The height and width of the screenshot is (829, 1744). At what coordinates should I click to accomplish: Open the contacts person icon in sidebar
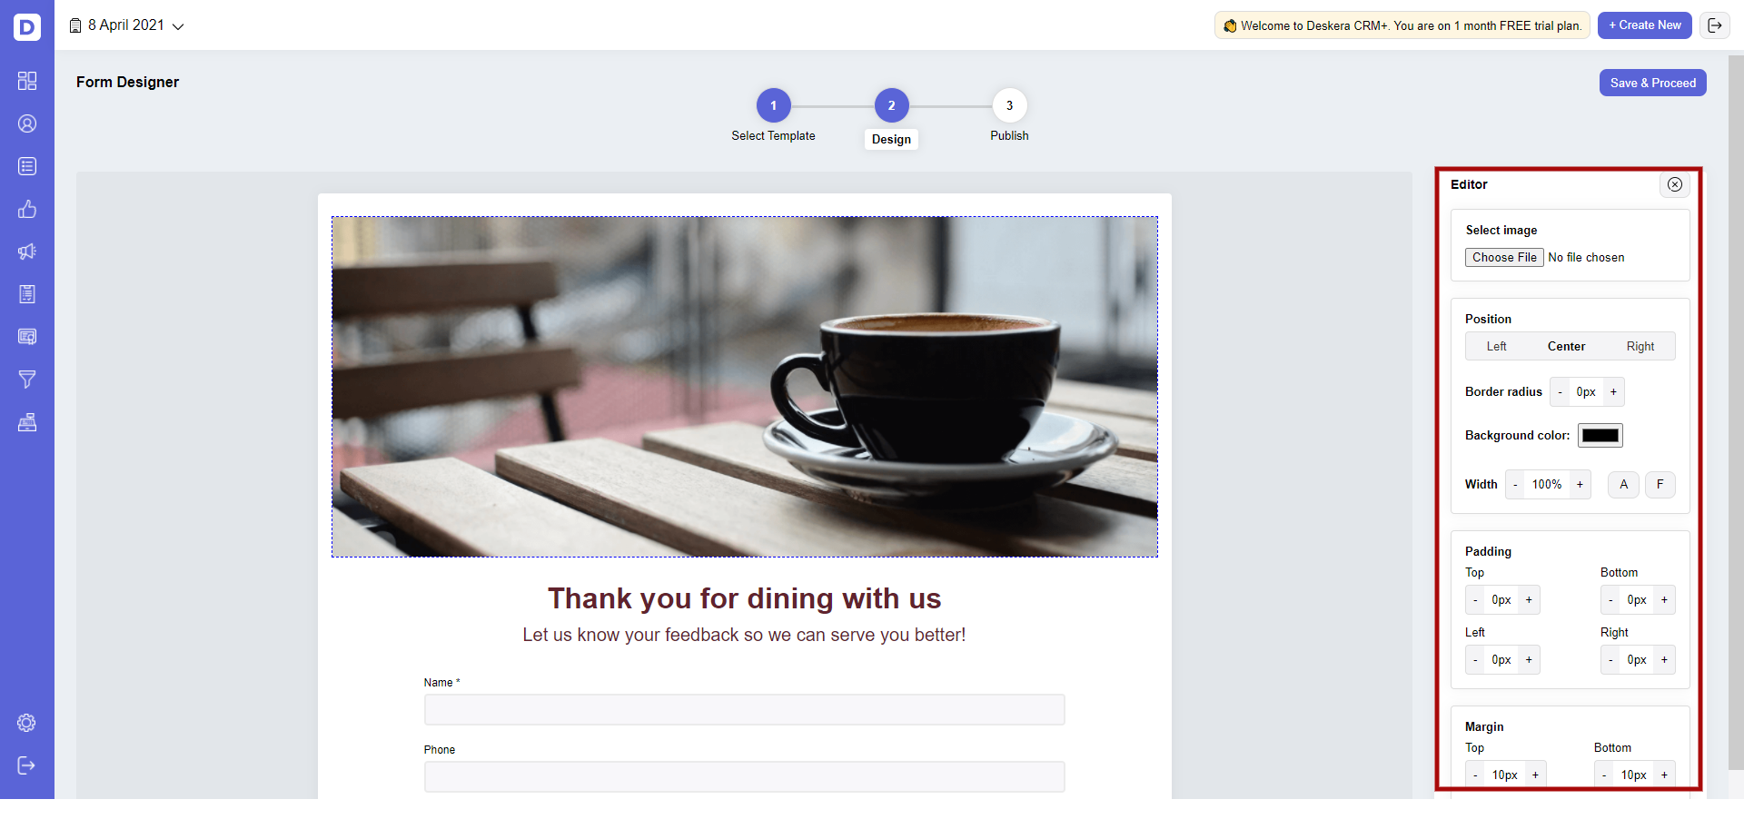pyautogui.click(x=27, y=123)
